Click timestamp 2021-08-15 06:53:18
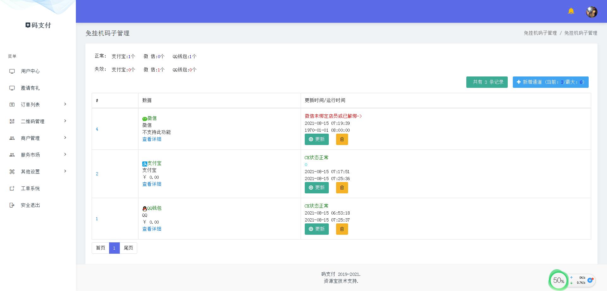 327,213
